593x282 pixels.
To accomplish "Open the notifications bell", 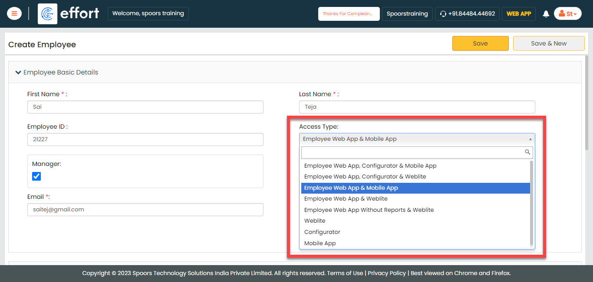I will 546,13.
